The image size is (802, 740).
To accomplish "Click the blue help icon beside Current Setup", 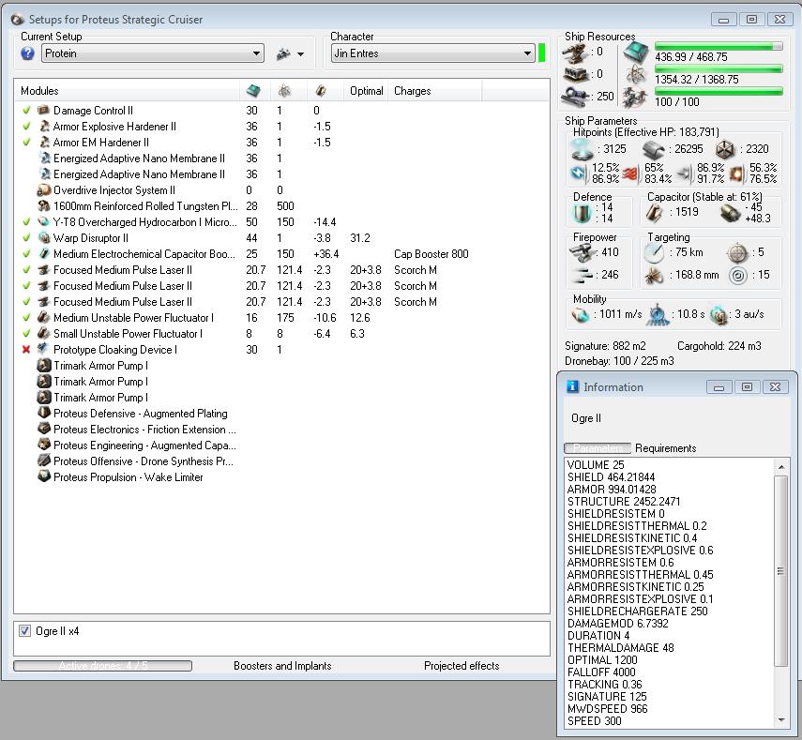I will [x=28, y=54].
